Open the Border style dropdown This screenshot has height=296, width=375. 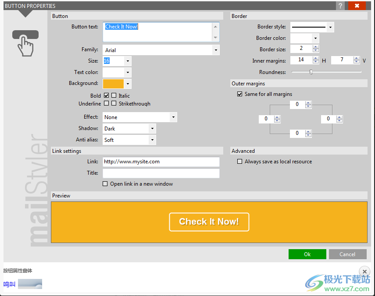click(x=330, y=27)
